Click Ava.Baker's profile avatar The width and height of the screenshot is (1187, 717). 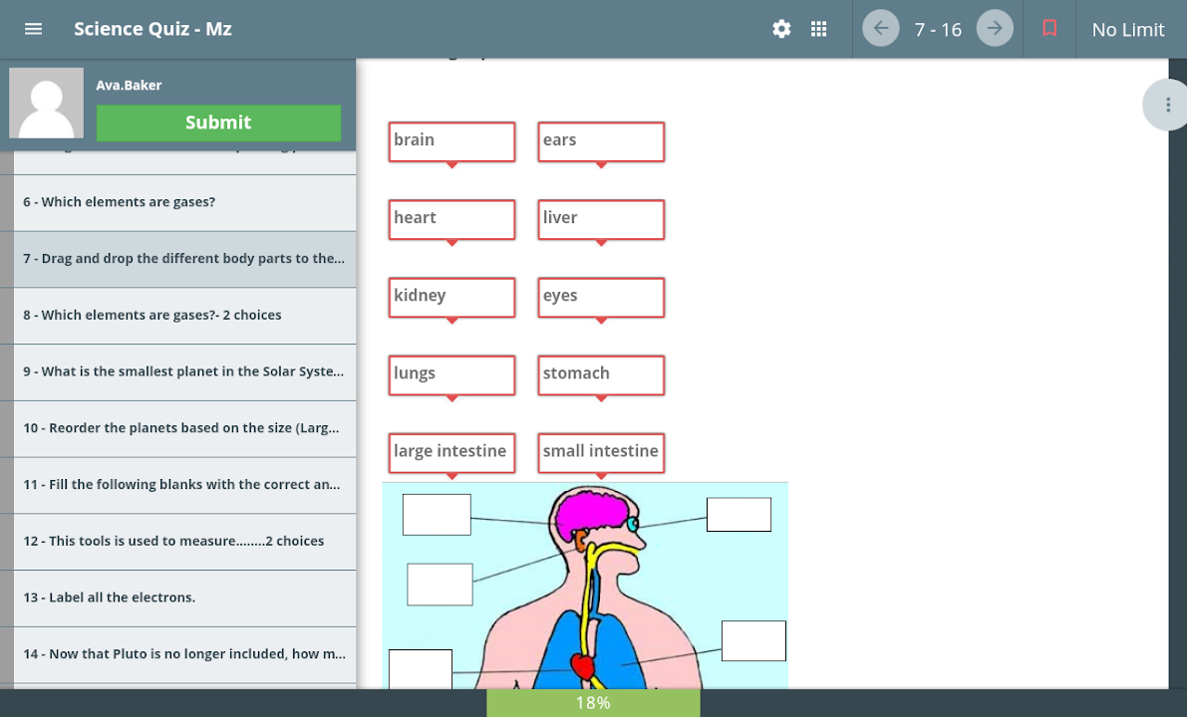pos(46,103)
